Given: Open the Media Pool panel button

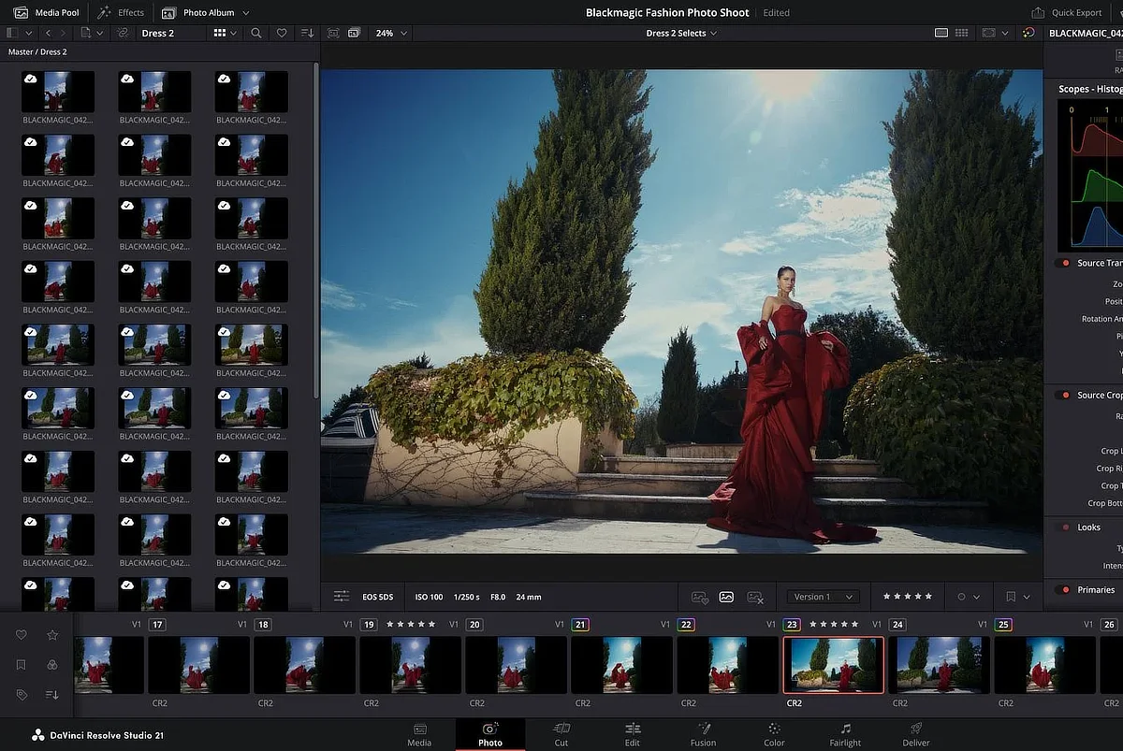Looking at the screenshot, I should pos(48,12).
